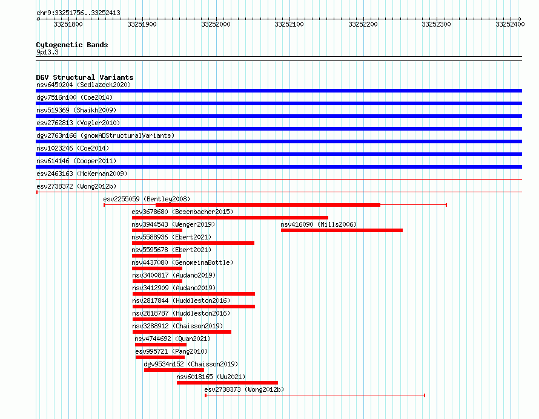Click ruler position 33252400
539x419 pixels.
510,24
